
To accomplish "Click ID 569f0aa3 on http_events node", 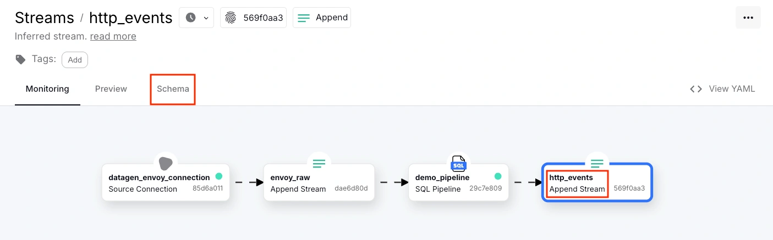I will pyautogui.click(x=629, y=188).
